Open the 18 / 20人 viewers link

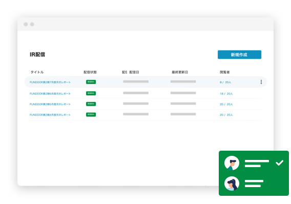pos(226,94)
